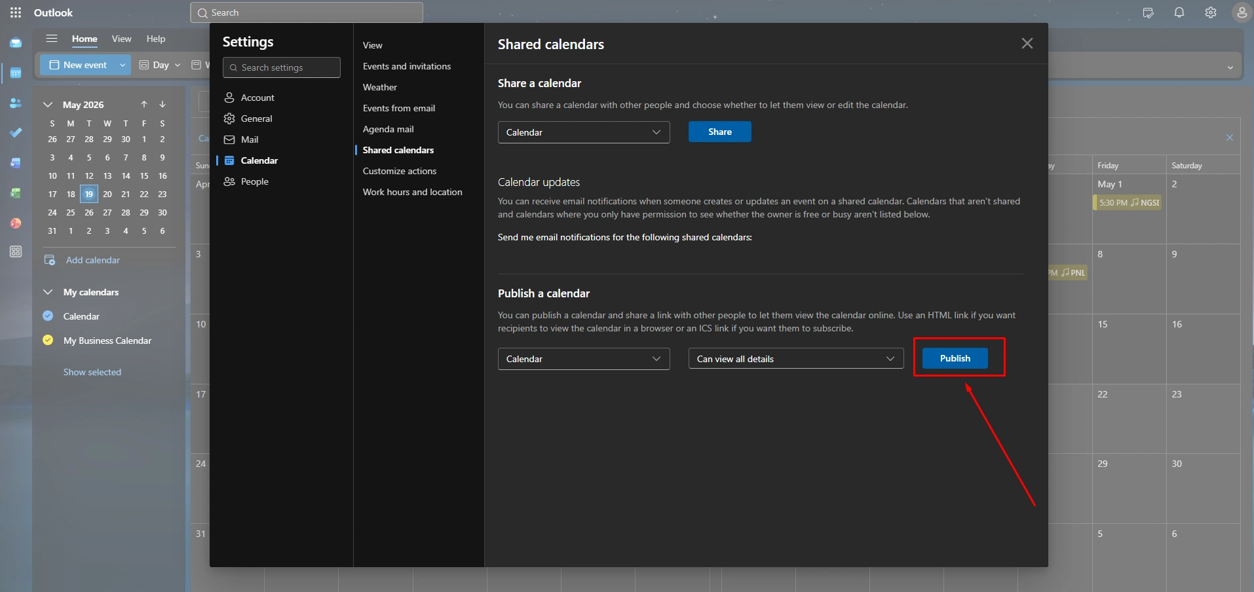Click the New event button
This screenshot has width=1254, height=592.
tap(79, 65)
